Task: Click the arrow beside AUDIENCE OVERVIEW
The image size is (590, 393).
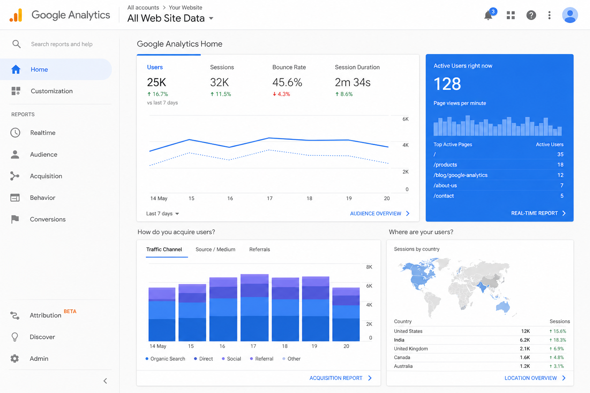Action: [x=408, y=213]
